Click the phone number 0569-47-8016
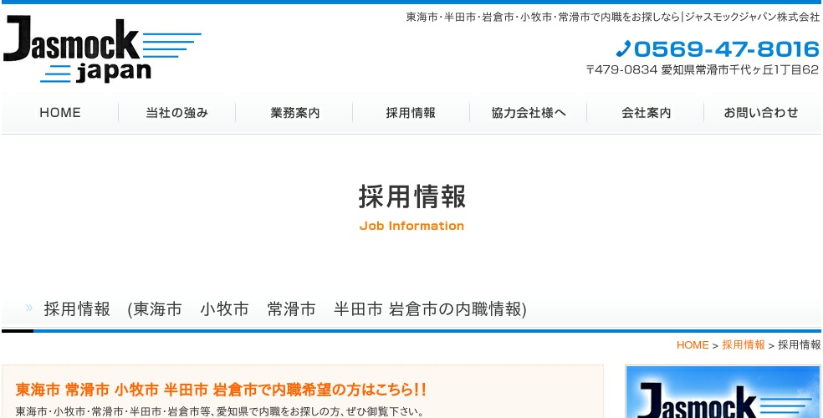823x418 pixels. click(x=726, y=49)
